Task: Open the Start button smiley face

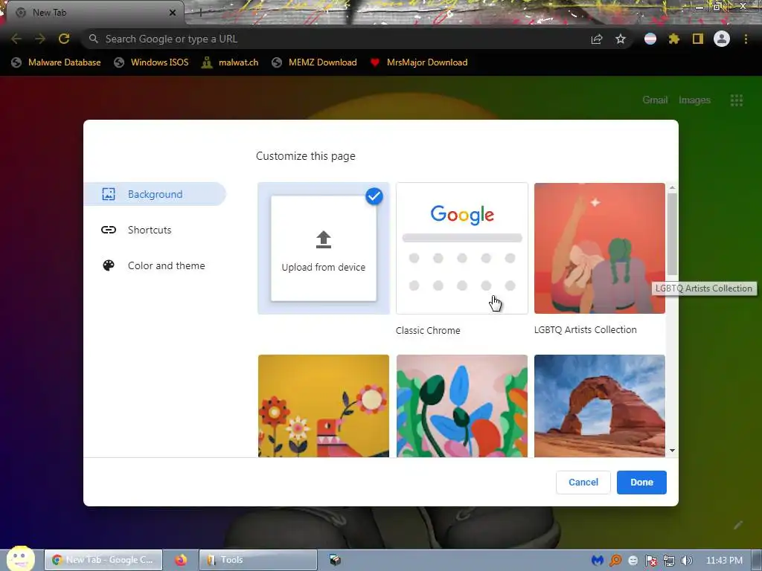Action: tap(20, 558)
